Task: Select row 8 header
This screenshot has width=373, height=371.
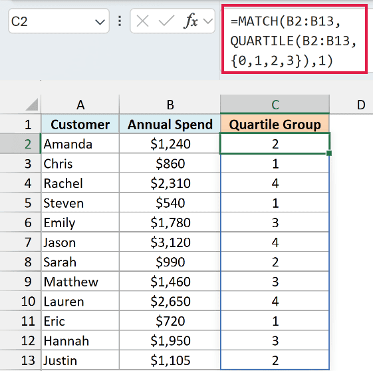Action: click(21, 262)
